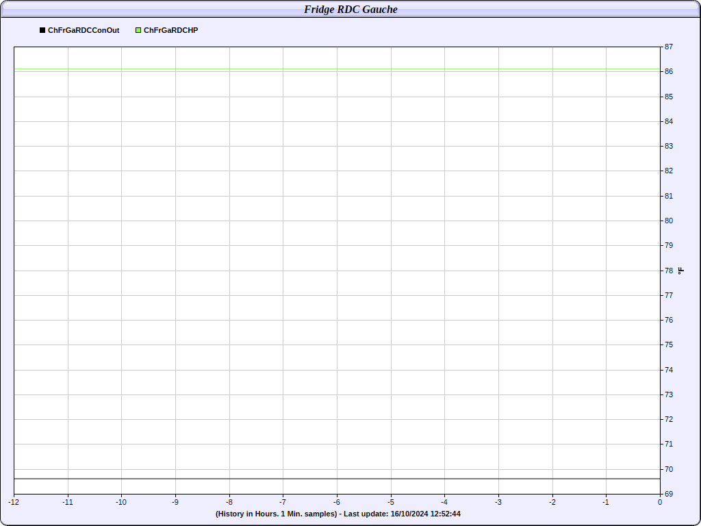Click the last update timestamp 16/10/2024 12:52:44
The image size is (701, 526).
coord(424,514)
